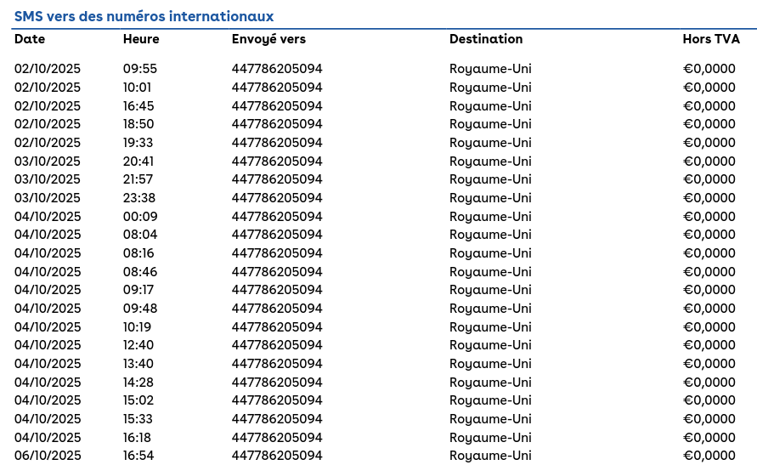The width and height of the screenshot is (757, 465).
Task: Select the time cell 09:55
Action: tap(140, 69)
